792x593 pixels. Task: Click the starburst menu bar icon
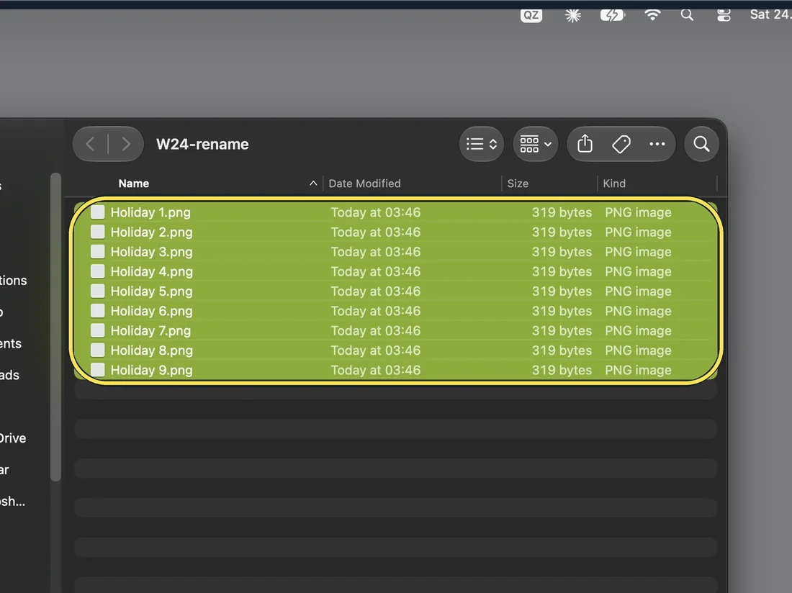pyautogui.click(x=573, y=16)
